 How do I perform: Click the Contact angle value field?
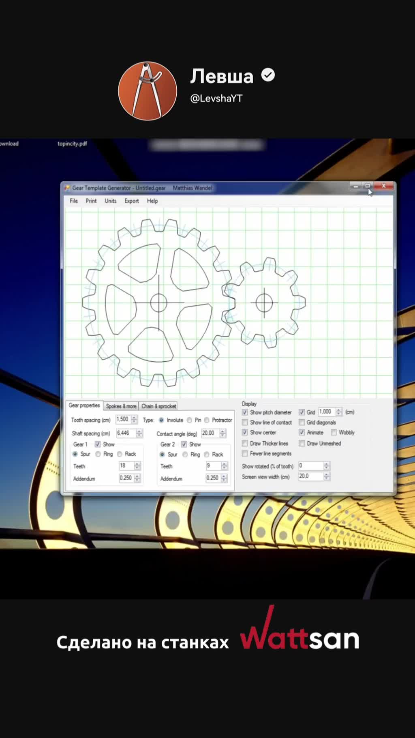(x=210, y=433)
